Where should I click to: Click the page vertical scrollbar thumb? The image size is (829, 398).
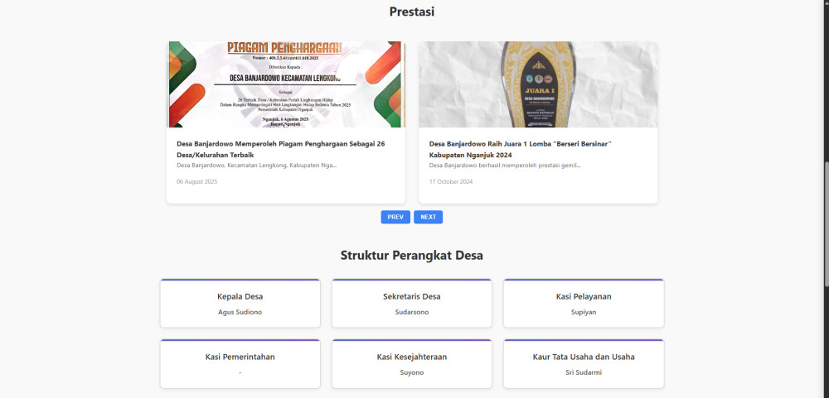tap(827, 223)
